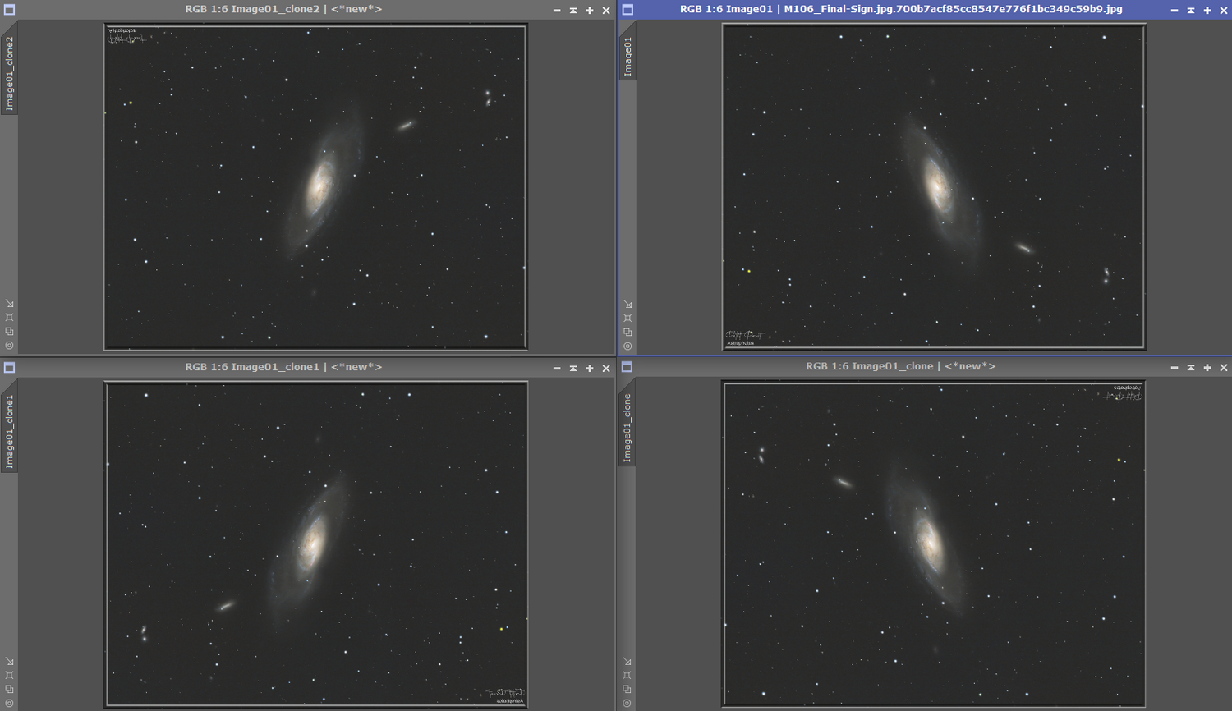Click diagonal arrow icon in Image01_clone1 window

[9, 662]
